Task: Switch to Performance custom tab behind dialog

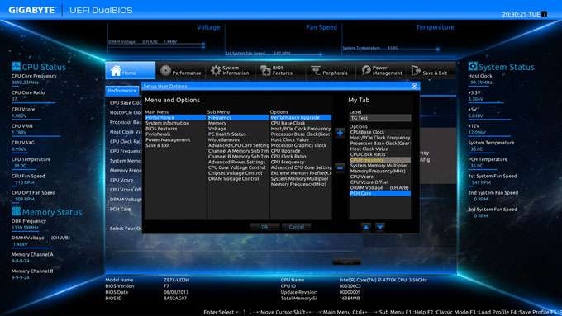Action: coord(122,91)
